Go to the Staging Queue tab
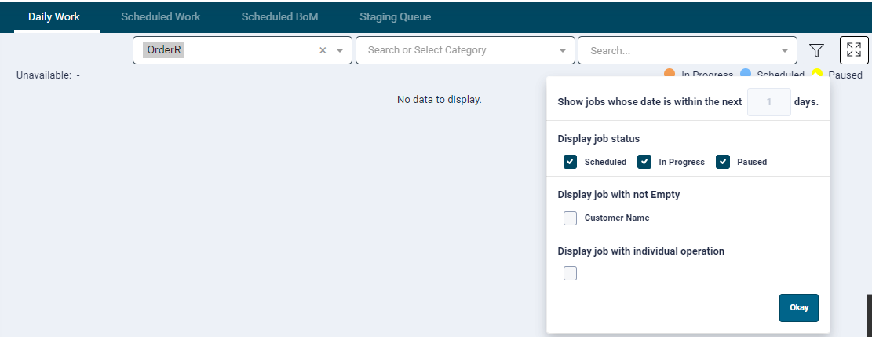 pyautogui.click(x=395, y=16)
